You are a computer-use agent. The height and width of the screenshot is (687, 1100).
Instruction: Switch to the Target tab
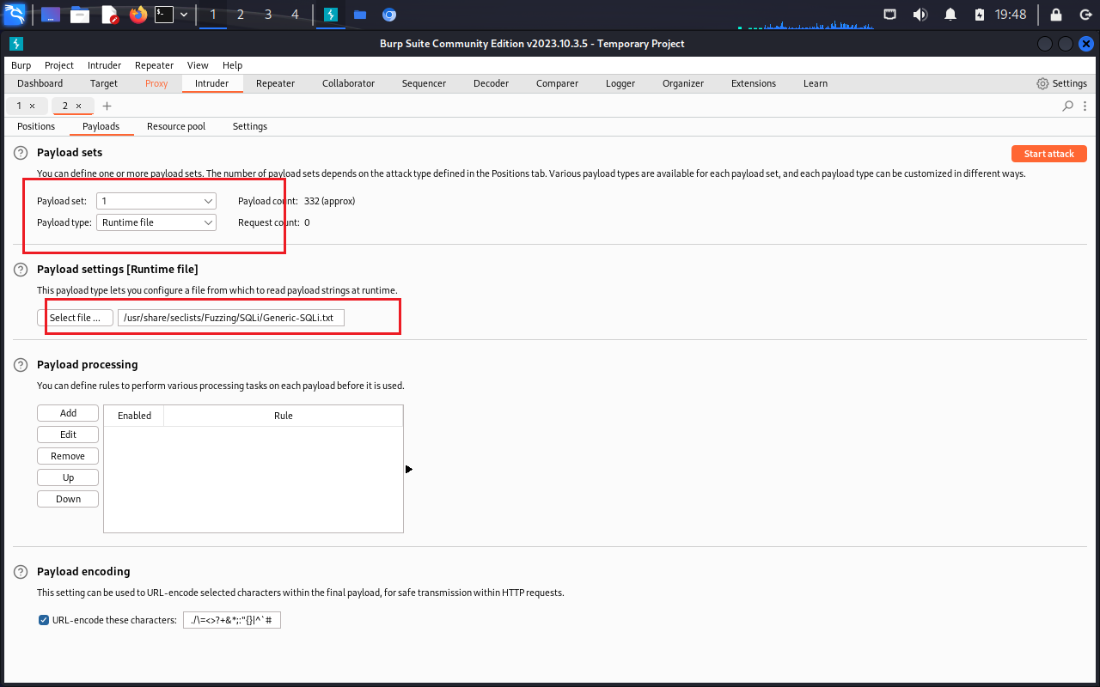(104, 83)
